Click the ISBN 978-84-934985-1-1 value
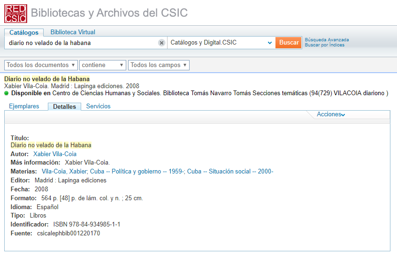Image resolution: width=397 pixels, height=256 pixels. click(x=87, y=225)
